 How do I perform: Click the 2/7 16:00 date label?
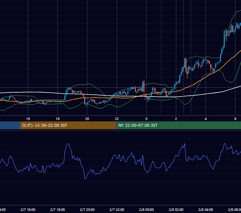28,209
